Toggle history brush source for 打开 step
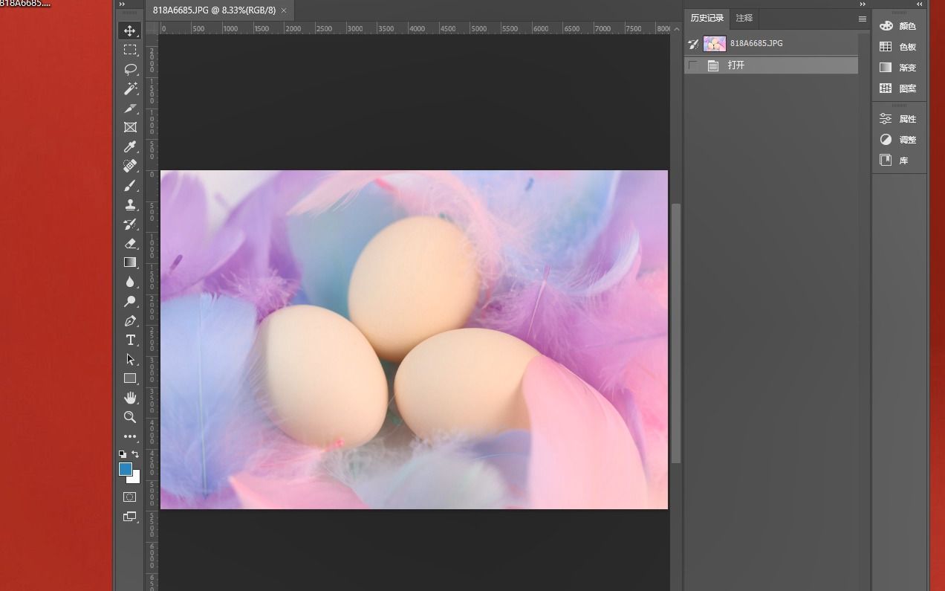The height and width of the screenshot is (591, 945). [693, 65]
